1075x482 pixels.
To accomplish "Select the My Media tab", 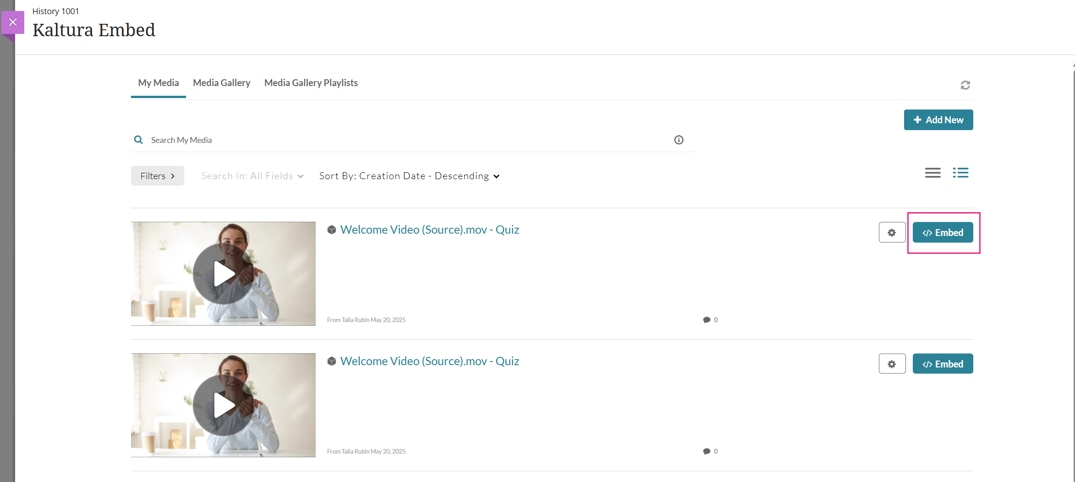I will pos(159,83).
